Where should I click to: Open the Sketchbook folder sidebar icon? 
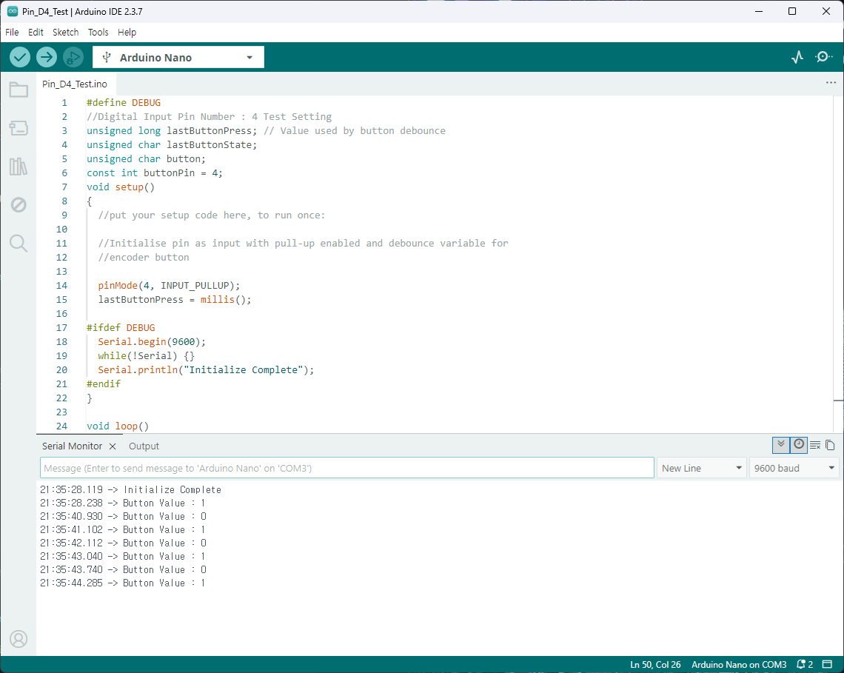pos(19,90)
